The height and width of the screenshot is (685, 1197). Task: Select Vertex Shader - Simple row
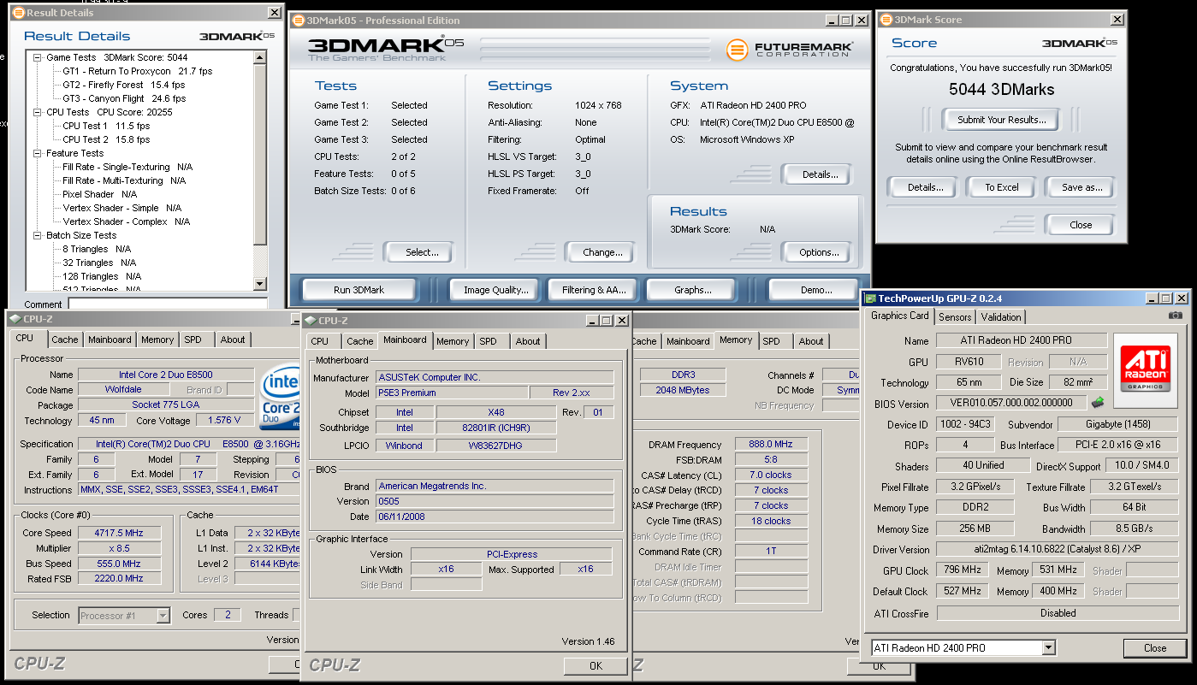tap(122, 208)
